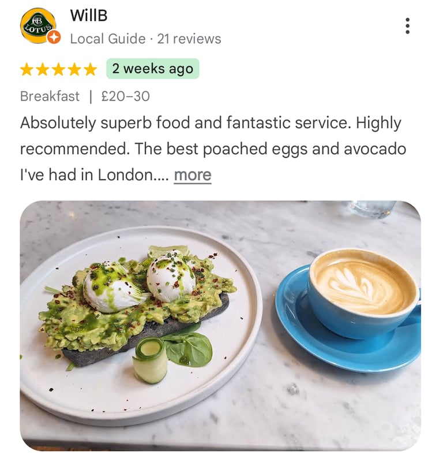Click the fourth gold rating star
Image resolution: width=443 pixels, height=462 pixels.
pyautogui.click(x=74, y=69)
